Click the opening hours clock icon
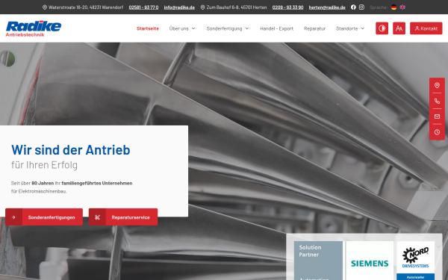 pyautogui.click(x=437, y=131)
